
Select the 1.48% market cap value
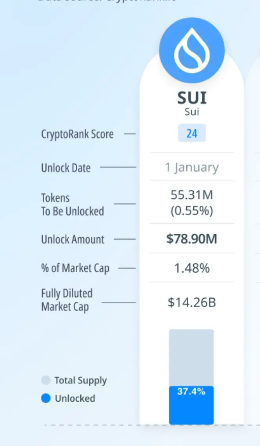click(192, 268)
